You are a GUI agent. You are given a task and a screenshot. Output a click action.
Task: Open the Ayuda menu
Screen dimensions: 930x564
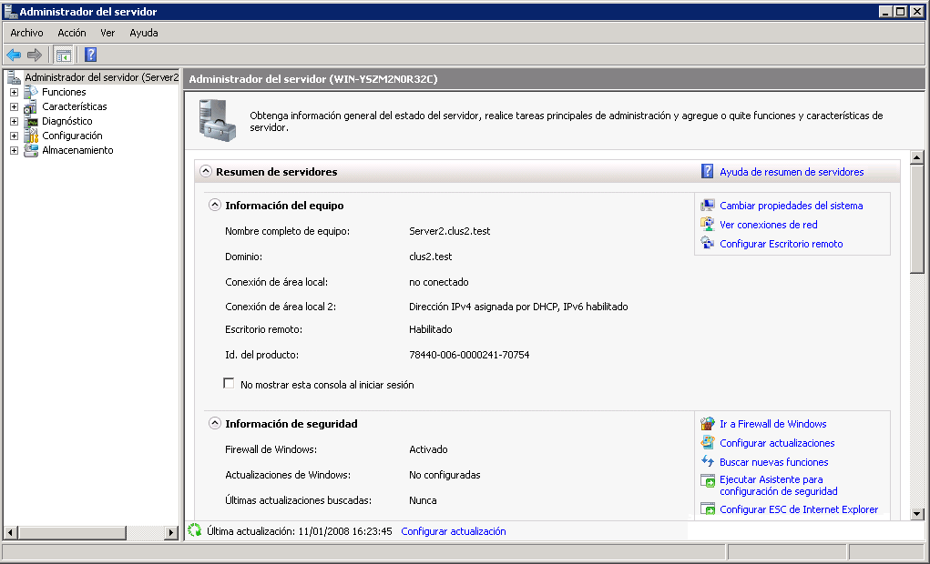(144, 33)
